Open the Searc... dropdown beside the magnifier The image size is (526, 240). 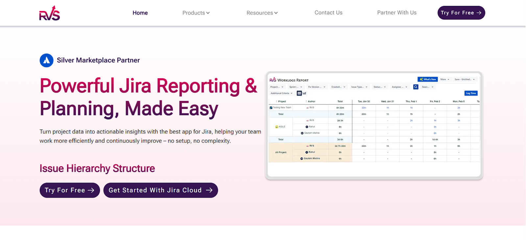coord(428,87)
